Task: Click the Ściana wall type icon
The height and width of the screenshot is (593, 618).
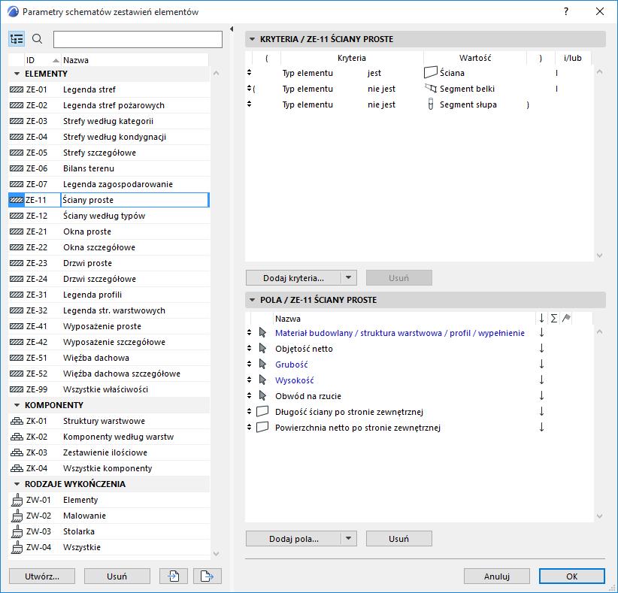Action: pos(430,72)
